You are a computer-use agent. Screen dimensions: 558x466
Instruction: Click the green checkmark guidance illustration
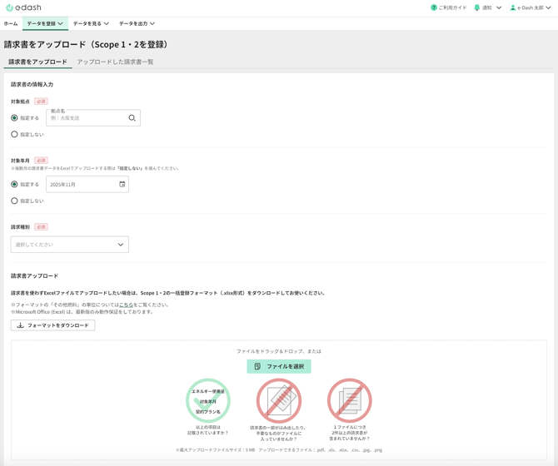(208, 400)
